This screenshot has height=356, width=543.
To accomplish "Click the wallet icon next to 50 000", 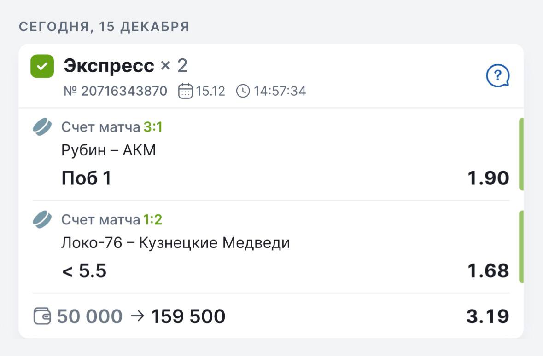I will pyautogui.click(x=42, y=316).
